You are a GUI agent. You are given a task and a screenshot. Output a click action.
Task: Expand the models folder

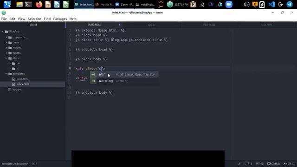6,48
